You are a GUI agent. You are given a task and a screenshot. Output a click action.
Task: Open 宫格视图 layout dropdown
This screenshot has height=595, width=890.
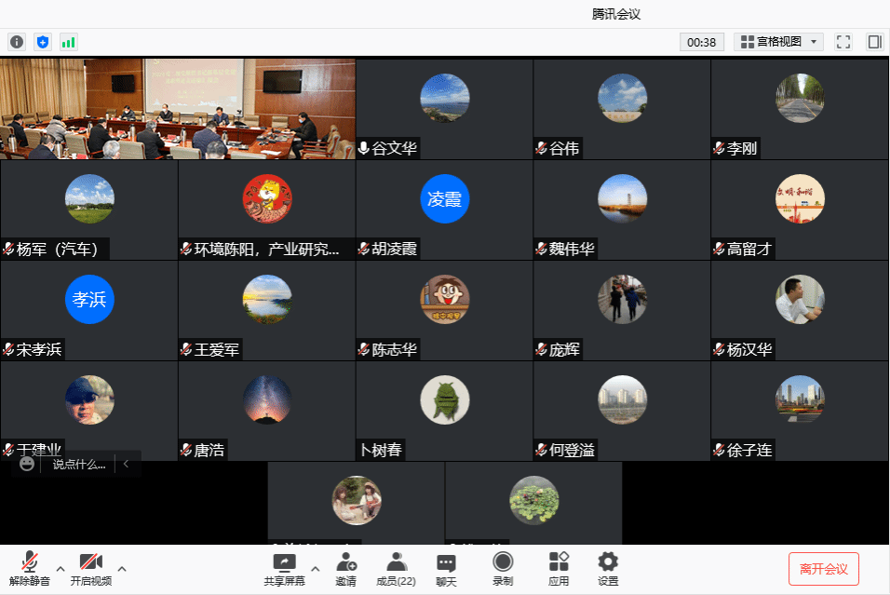tap(778, 42)
